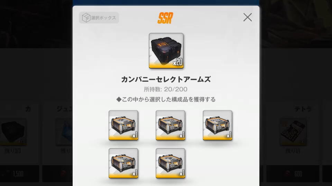
Task: Select the black T9 chest icon marked x20
Action: pos(166,51)
